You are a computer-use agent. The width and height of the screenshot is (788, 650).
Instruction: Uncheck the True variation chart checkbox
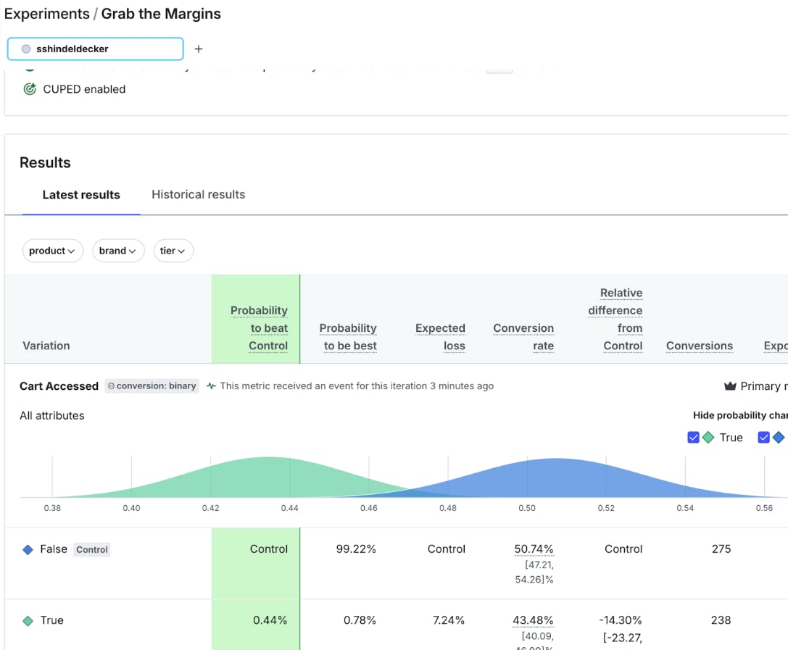point(693,438)
